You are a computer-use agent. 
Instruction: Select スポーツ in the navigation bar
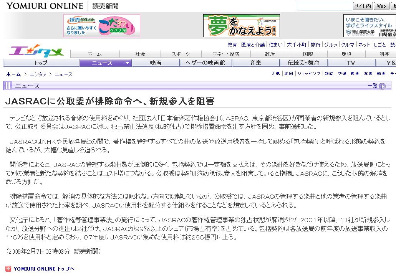point(181,54)
